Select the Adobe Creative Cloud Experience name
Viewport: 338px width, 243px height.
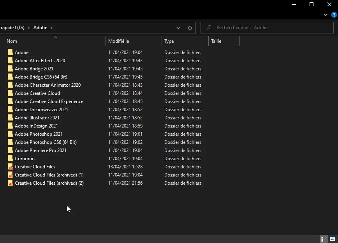click(x=49, y=101)
